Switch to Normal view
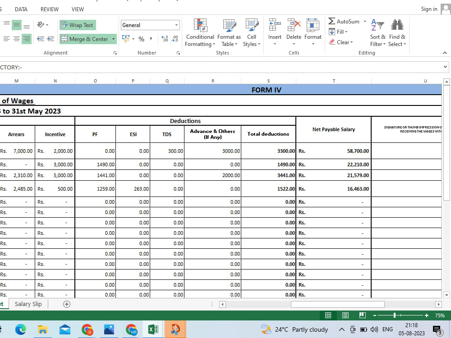Screen dimensions: 451x338 click(x=328, y=315)
